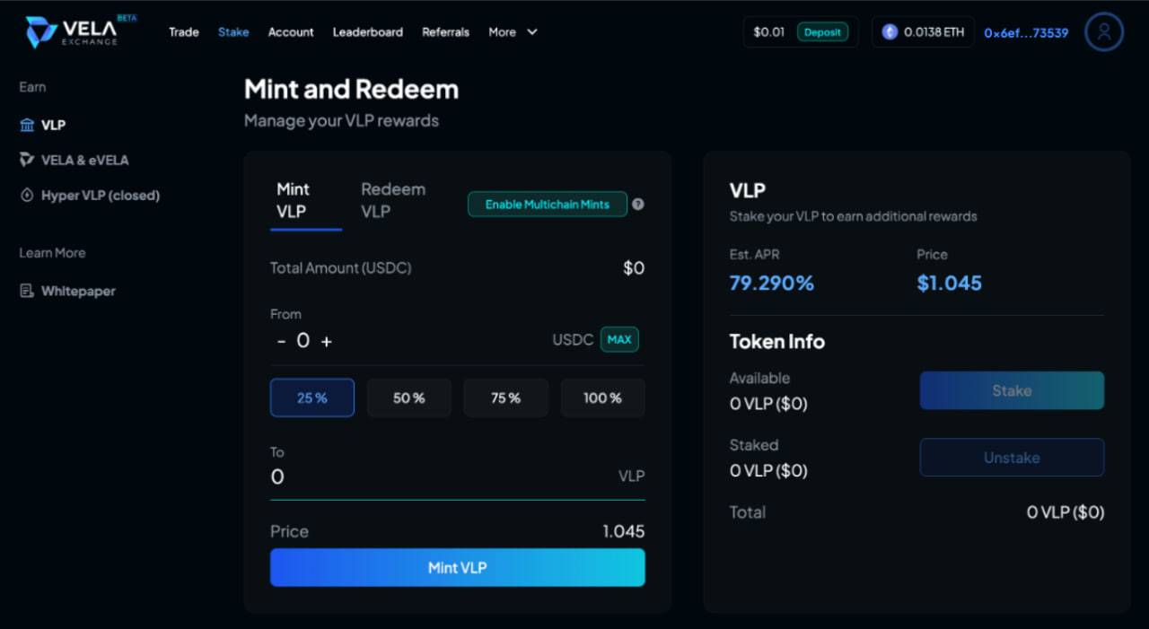Click the Mint VLP gradient button
The image size is (1149, 629).
(x=458, y=567)
